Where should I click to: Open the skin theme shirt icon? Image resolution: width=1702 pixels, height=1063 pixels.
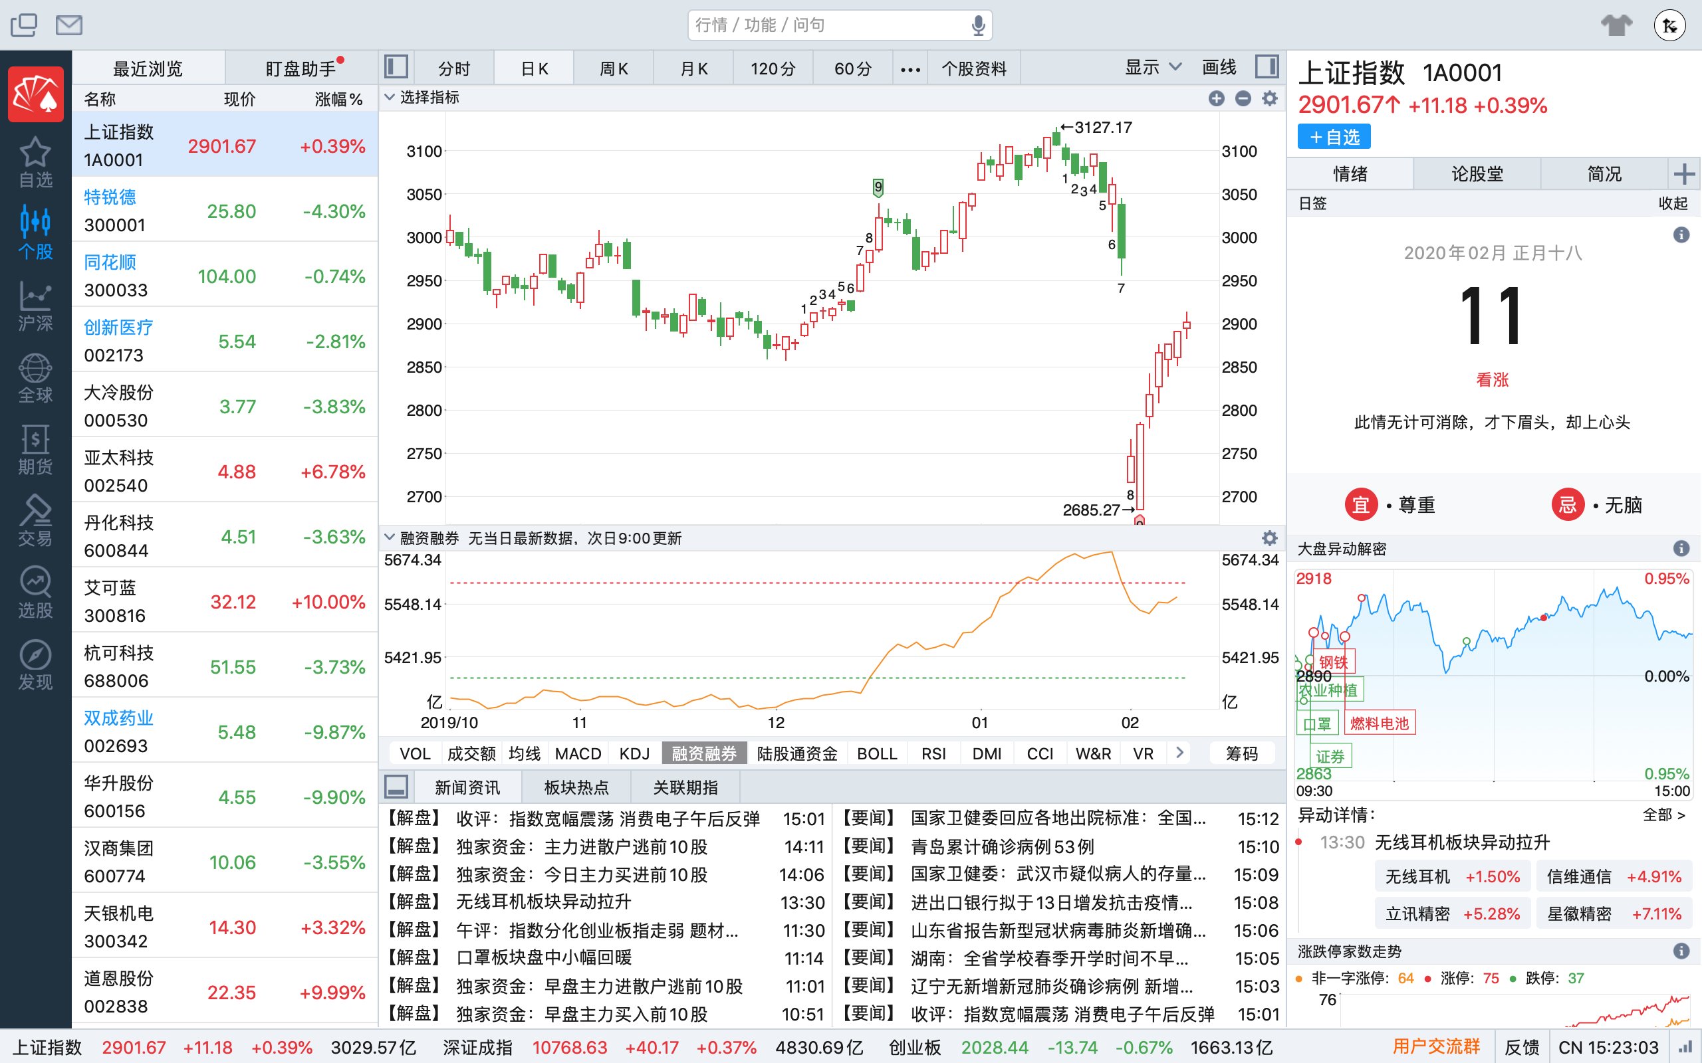point(1616,25)
